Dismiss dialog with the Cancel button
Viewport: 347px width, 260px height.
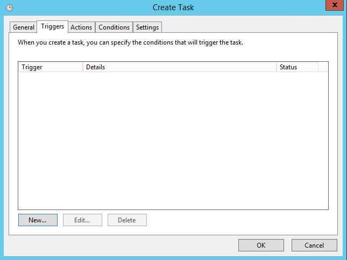(x=314, y=245)
